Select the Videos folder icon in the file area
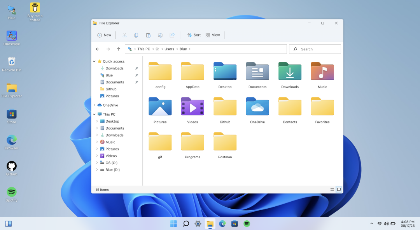420x230 pixels. click(x=192, y=107)
